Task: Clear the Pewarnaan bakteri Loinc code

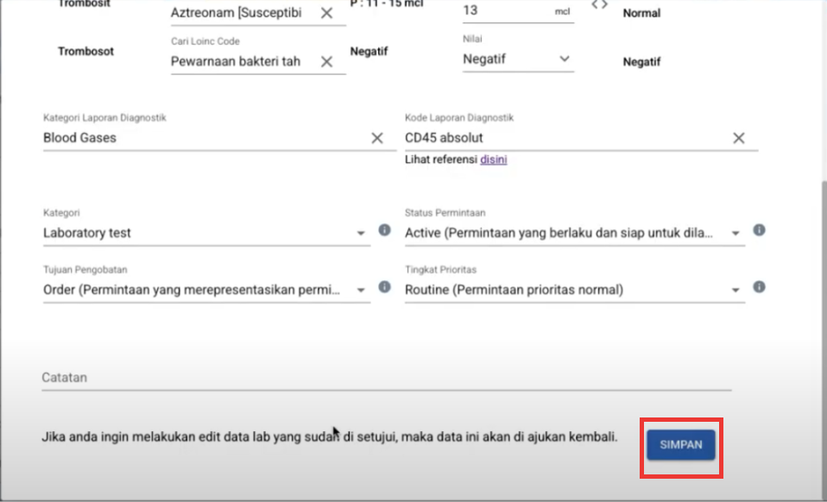Action: click(327, 61)
